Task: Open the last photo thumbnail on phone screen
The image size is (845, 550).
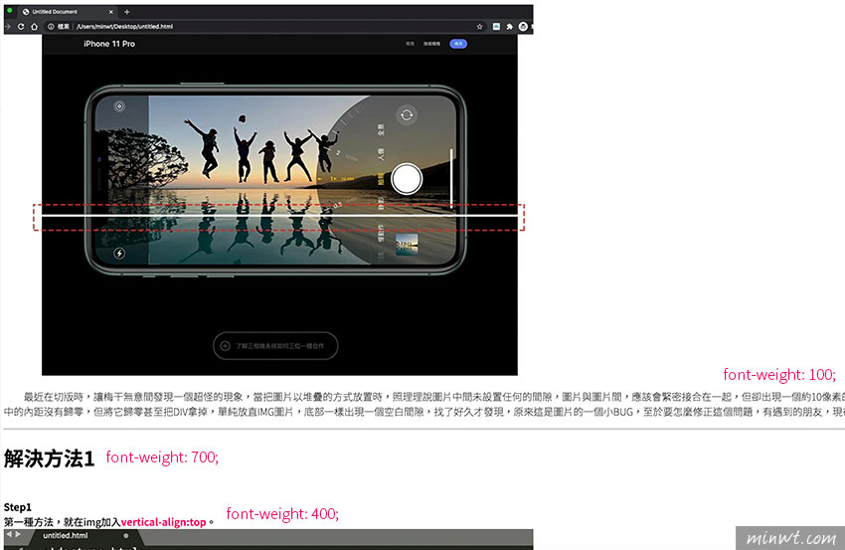Action: pyautogui.click(x=407, y=245)
